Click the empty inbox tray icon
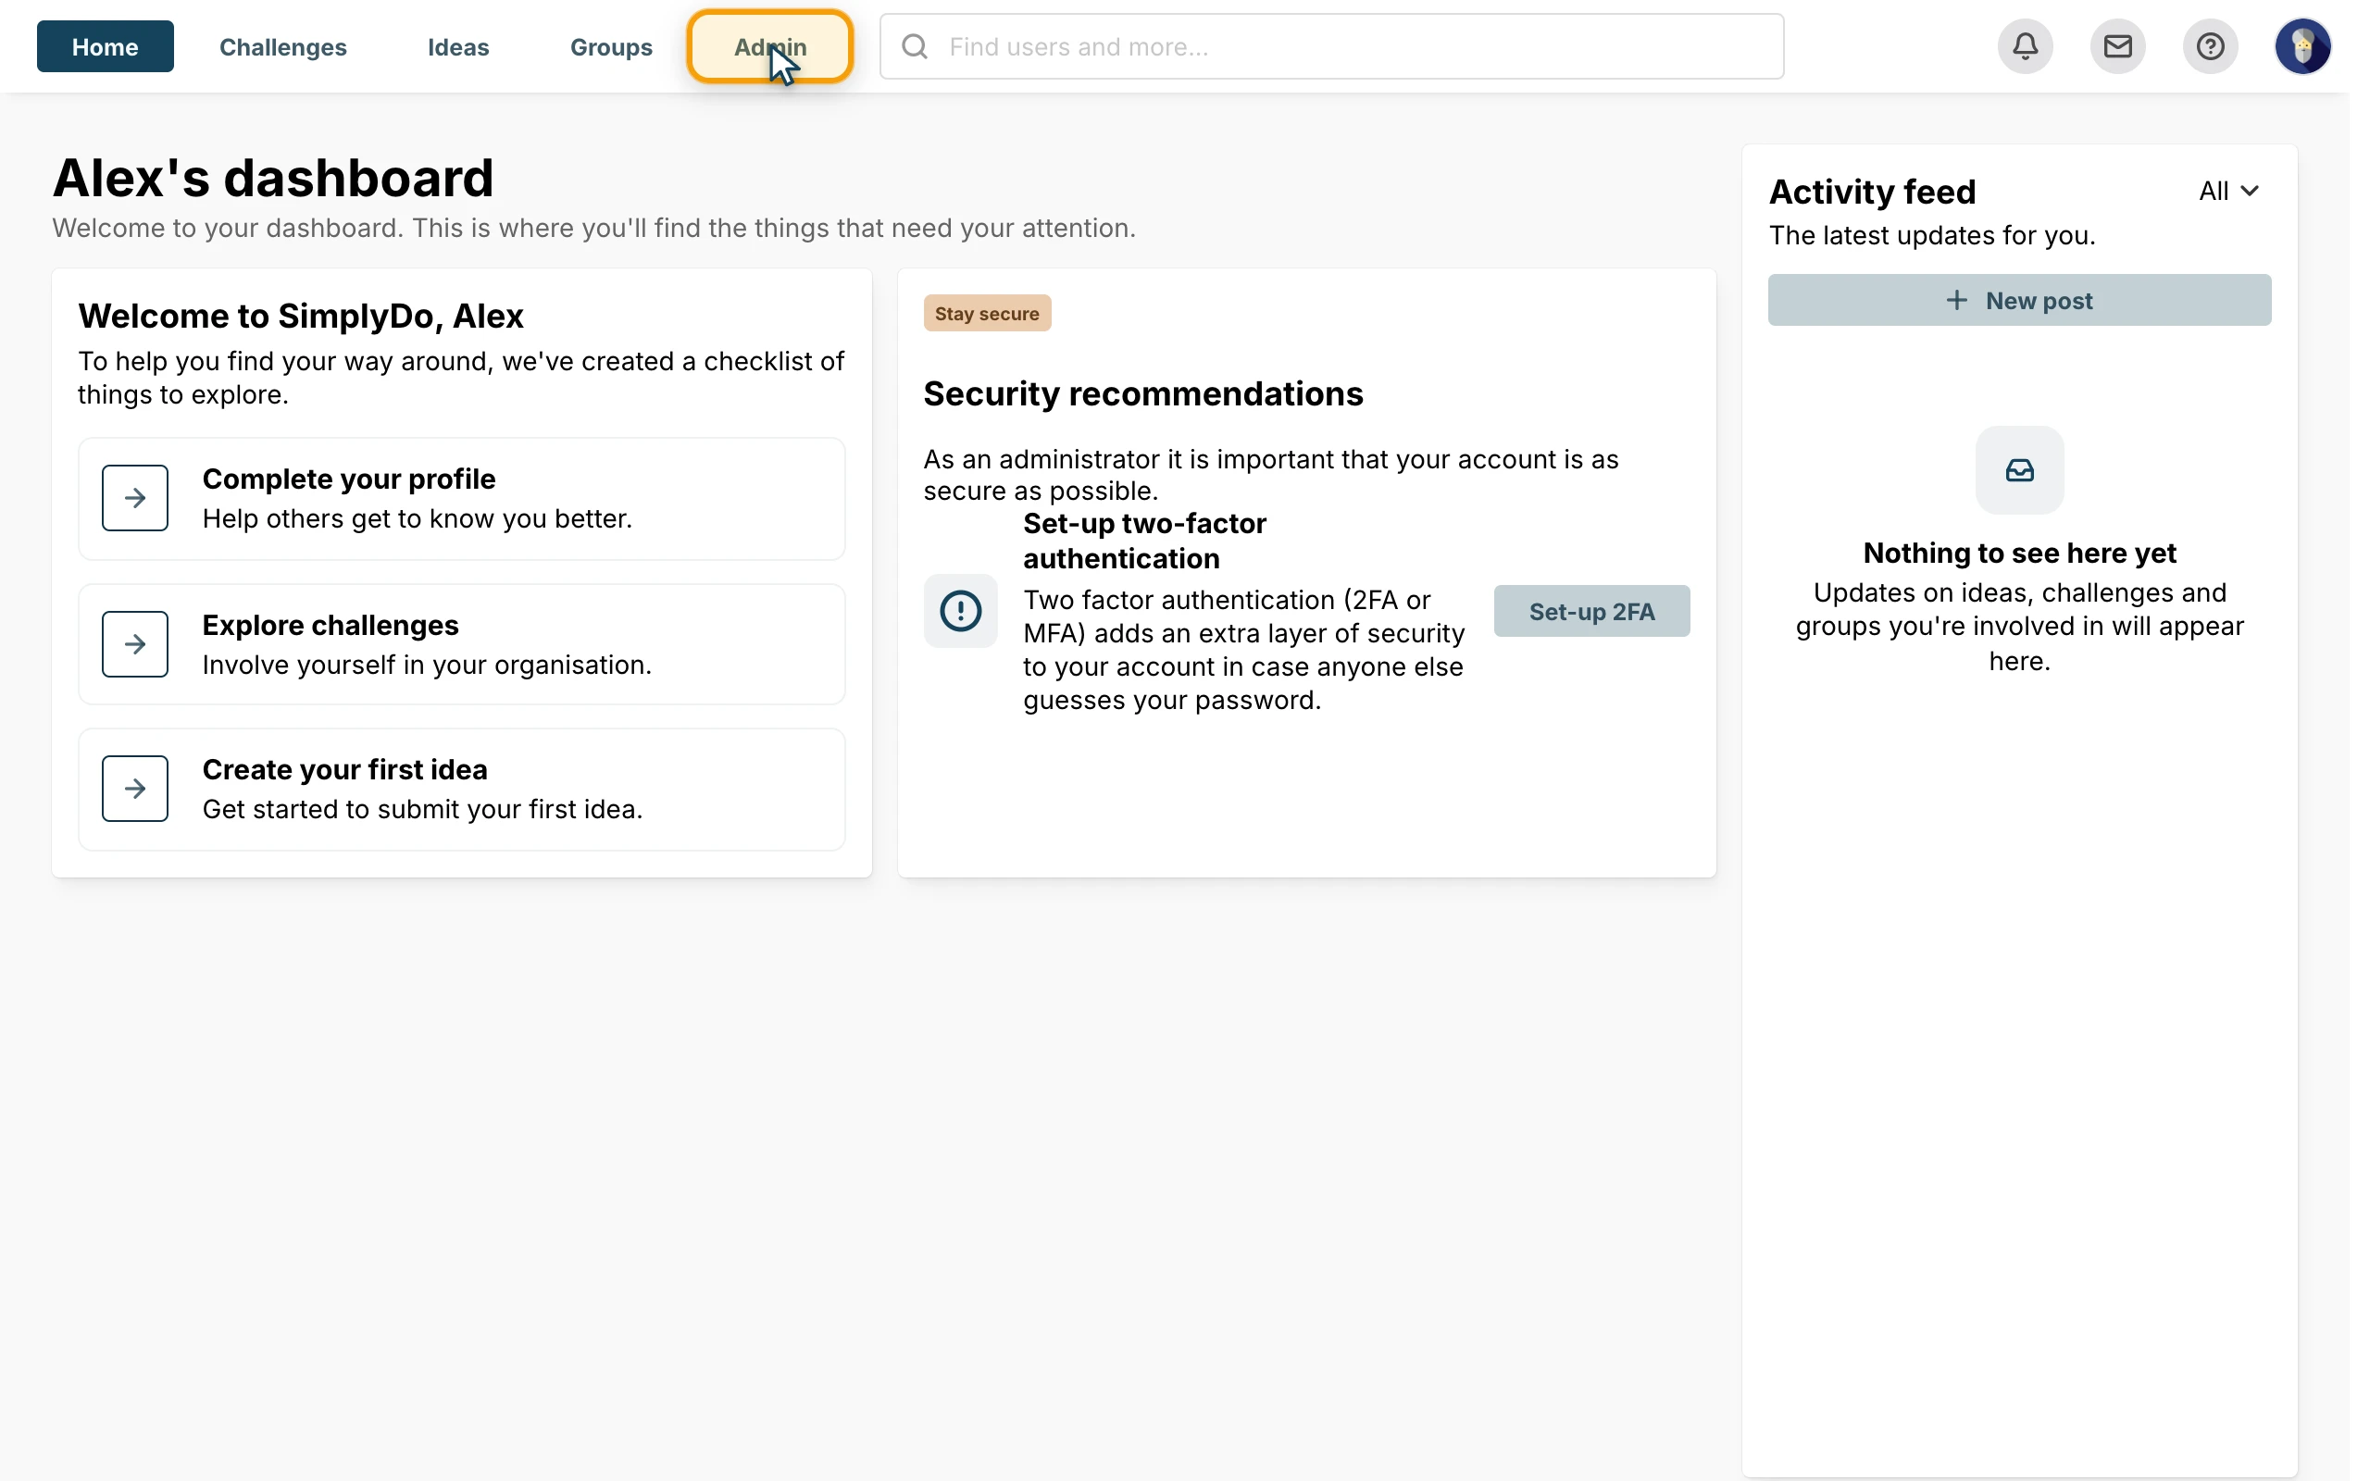The width and height of the screenshot is (2370, 1481). point(2019,470)
